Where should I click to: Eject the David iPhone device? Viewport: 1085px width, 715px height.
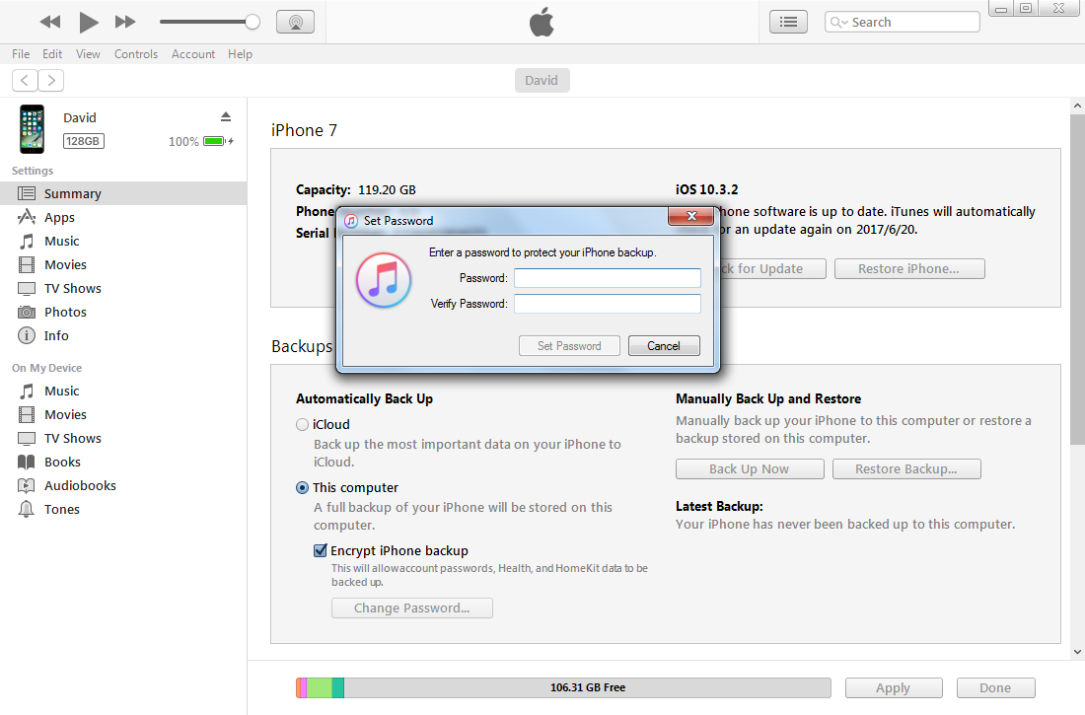coord(226,117)
